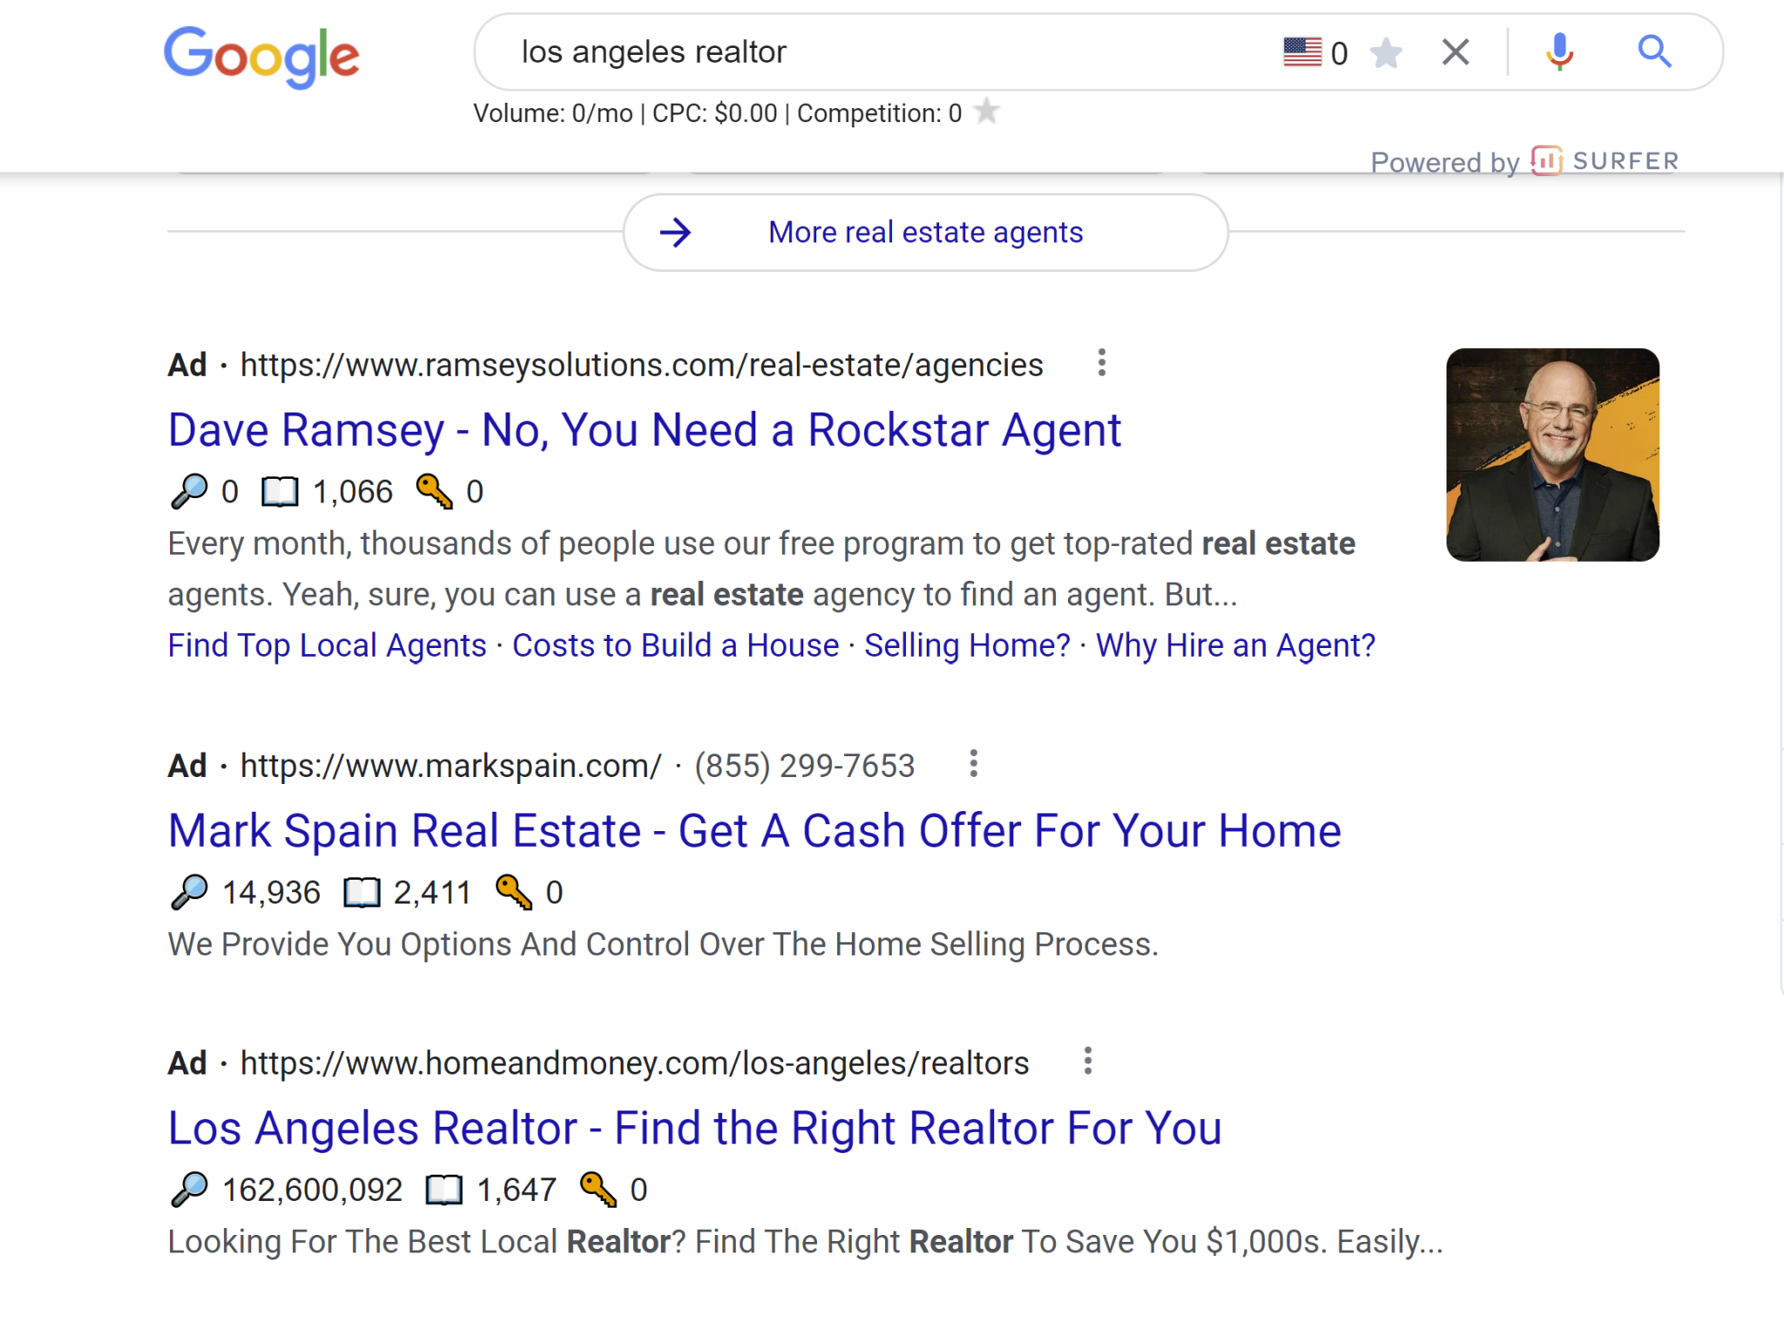Toggle the star beside the Competition metric
The image size is (1784, 1323).
click(x=985, y=111)
